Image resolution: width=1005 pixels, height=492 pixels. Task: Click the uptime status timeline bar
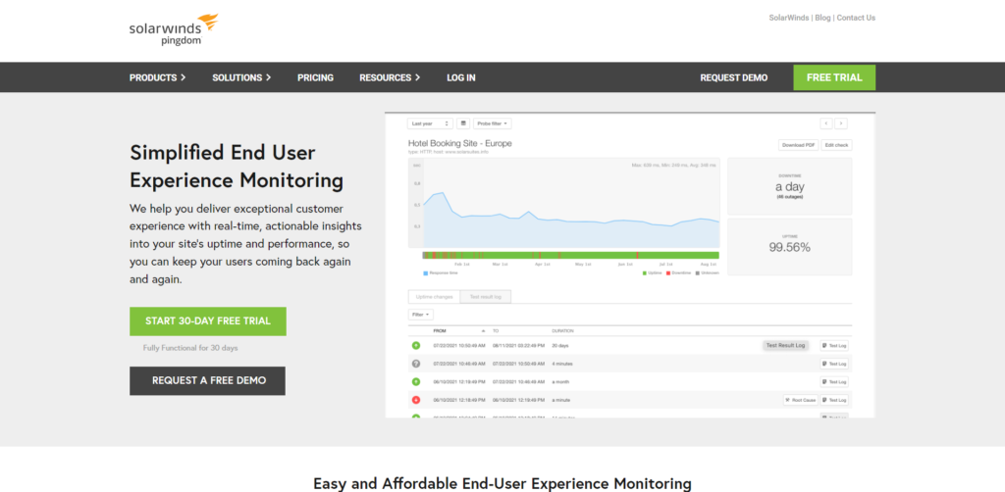570,255
